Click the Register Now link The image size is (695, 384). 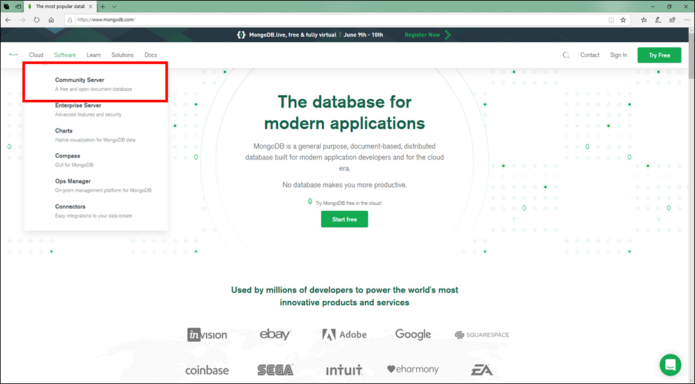422,35
